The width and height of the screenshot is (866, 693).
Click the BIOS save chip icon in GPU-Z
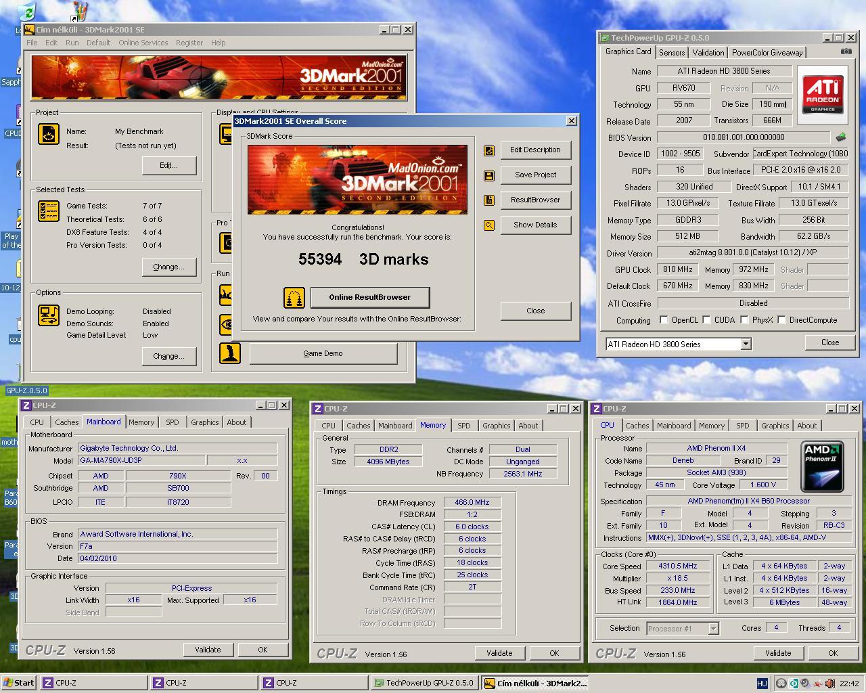click(841, 137)
